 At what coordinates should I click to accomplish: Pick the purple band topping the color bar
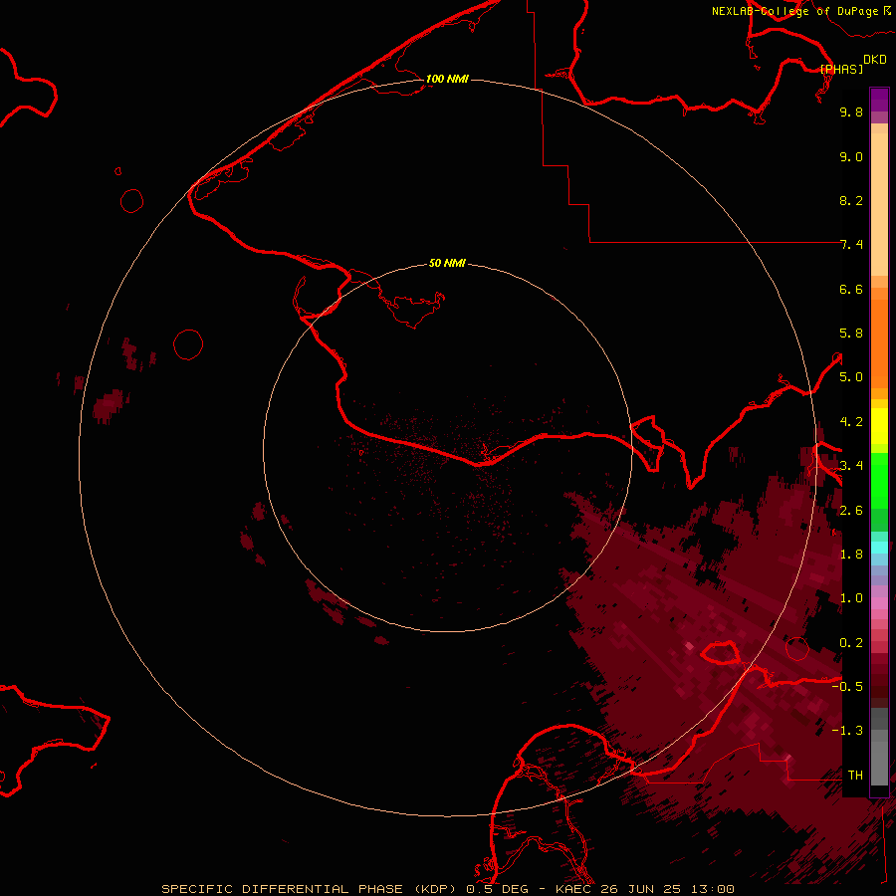pos(879,100)
